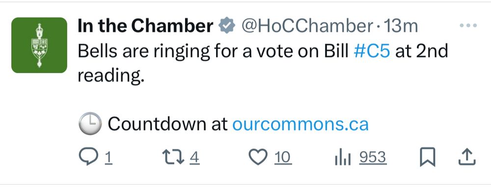The width and height of the screenshot is (491, 188).
Task: Bookmark the post with the bookmark icon
Action: tap(428, 157)
